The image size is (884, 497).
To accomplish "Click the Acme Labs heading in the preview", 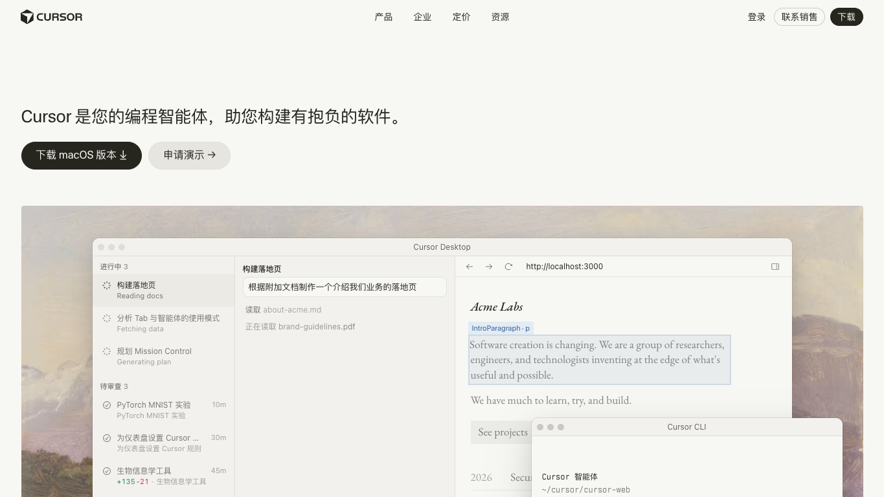I will click(497, 307).
